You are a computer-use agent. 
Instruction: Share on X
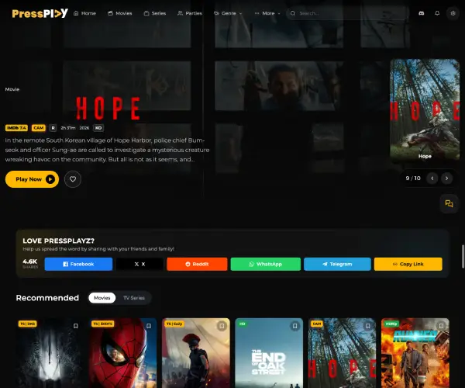(x=139, y=264)
